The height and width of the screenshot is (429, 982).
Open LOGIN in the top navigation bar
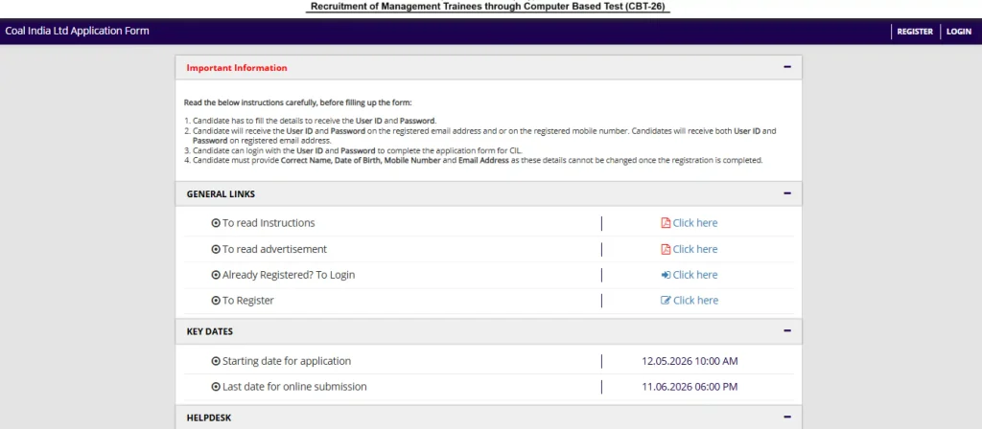[958, 32]
